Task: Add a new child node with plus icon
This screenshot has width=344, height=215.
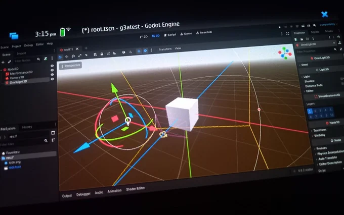Action: click(3, 63)
